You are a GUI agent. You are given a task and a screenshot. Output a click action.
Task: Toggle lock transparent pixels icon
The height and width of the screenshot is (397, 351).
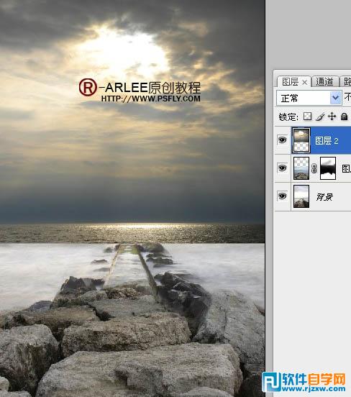307,117
